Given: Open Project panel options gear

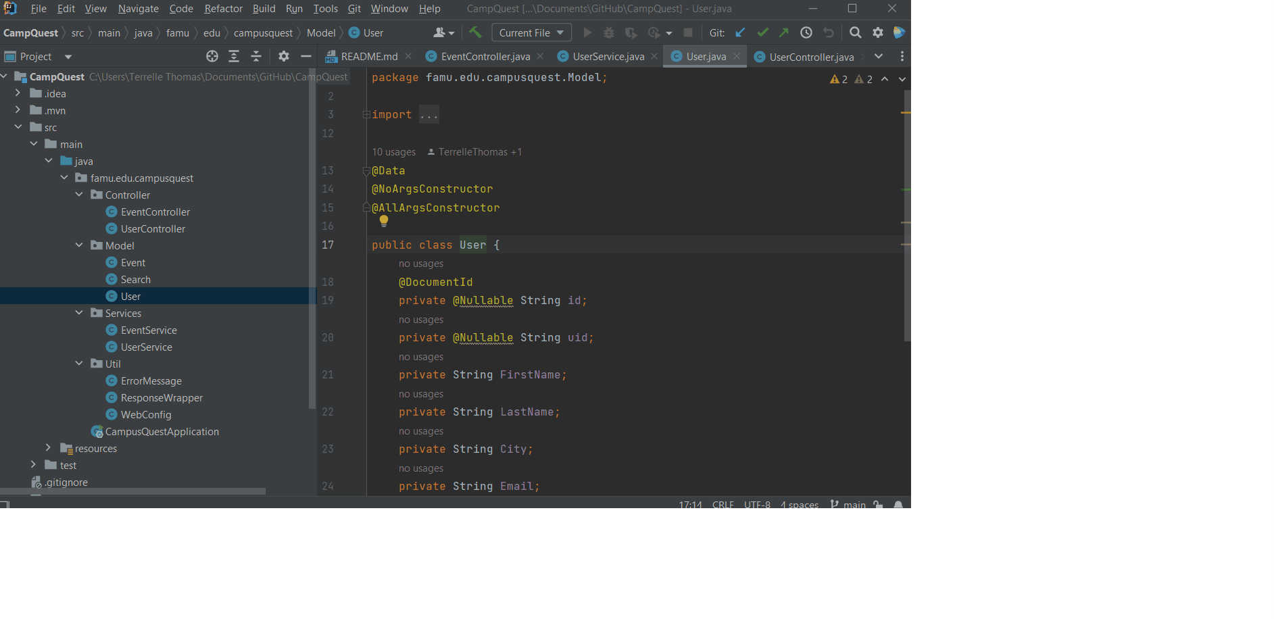Looking at the screenshot, I should click(284, 56).
